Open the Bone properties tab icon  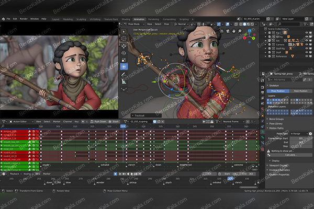click(263, 137)
